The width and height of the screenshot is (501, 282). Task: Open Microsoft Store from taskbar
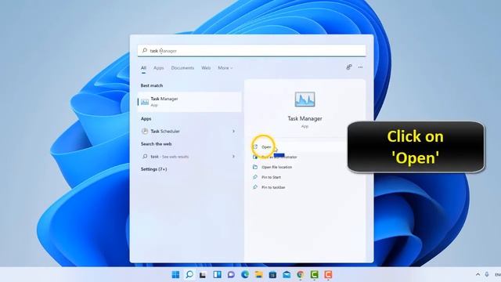coord(272,274)
